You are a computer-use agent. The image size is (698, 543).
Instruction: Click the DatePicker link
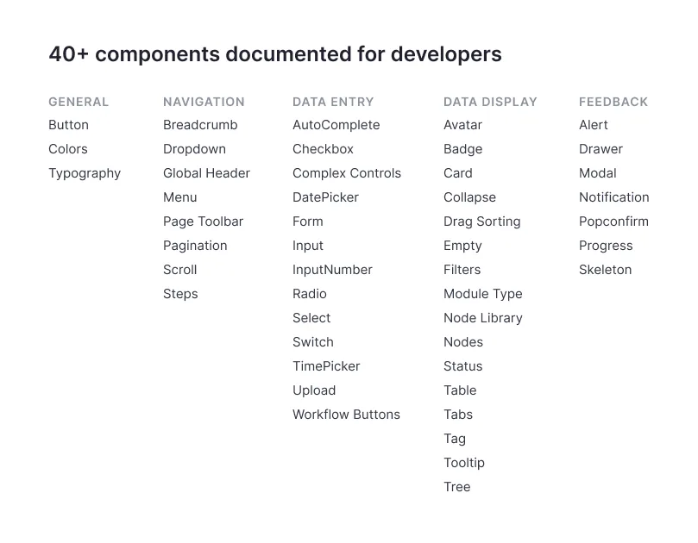(325, 197)
